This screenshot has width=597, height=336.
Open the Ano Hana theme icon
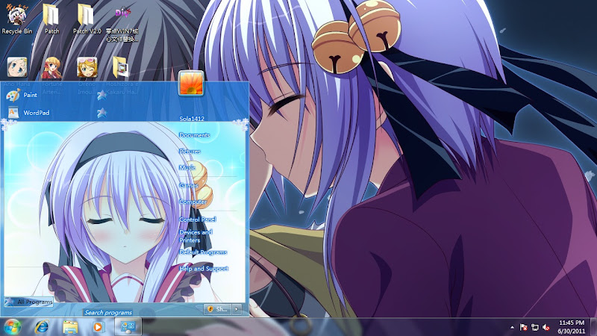(x=17, y=67)
